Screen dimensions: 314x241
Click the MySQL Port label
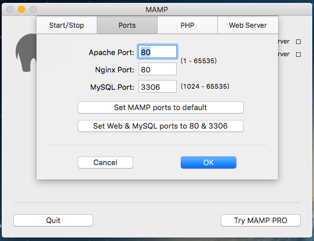pos(112,87)
